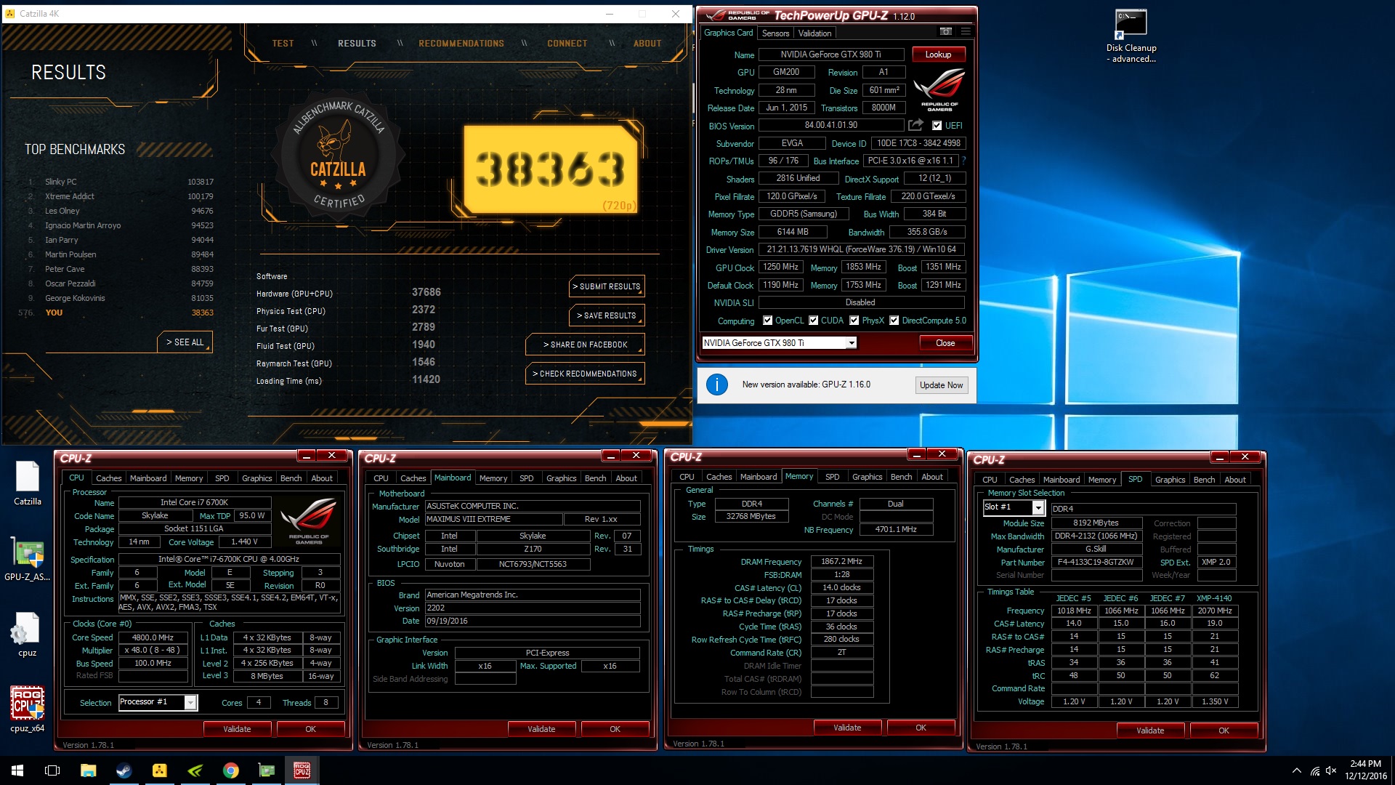This screenshot has height=785, width=1395.
Task: Click Validate in CPU-Z memory window
Action: [847, 728]
